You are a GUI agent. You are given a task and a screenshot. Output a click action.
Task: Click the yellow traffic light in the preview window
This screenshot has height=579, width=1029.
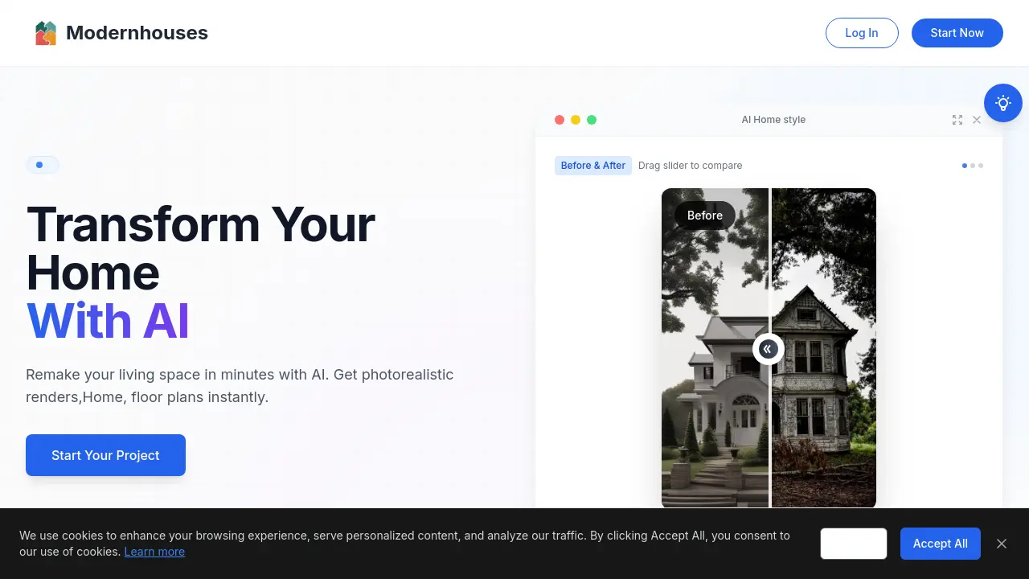click(x=576, y=120)
